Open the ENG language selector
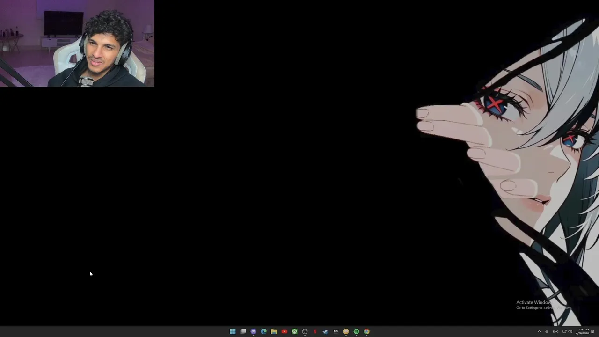 coord(555,331)
